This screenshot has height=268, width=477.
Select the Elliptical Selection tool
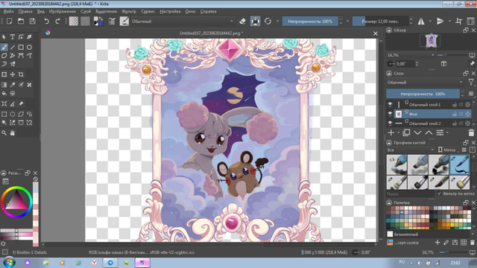[x=13, y=114]
